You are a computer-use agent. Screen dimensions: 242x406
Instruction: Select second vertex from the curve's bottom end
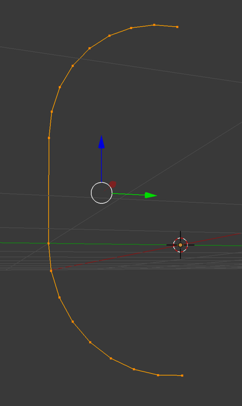tap(158, 375)
